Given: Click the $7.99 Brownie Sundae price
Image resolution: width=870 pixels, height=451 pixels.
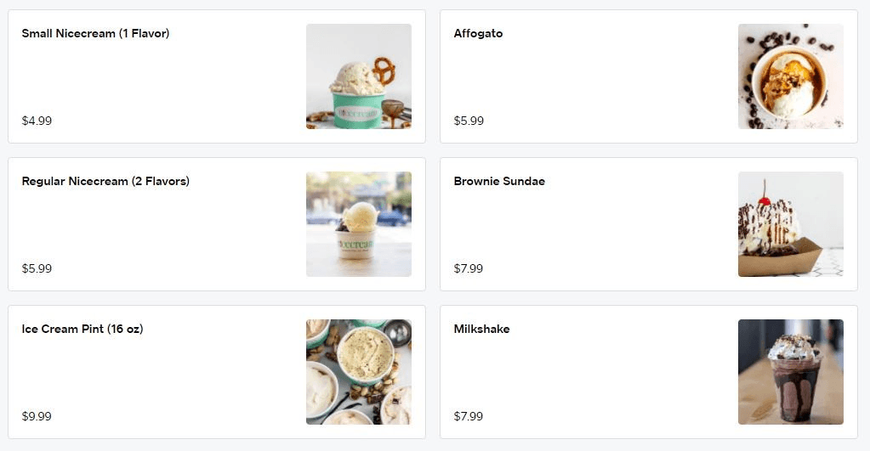Looking at the screenshot, I should 469,268.
